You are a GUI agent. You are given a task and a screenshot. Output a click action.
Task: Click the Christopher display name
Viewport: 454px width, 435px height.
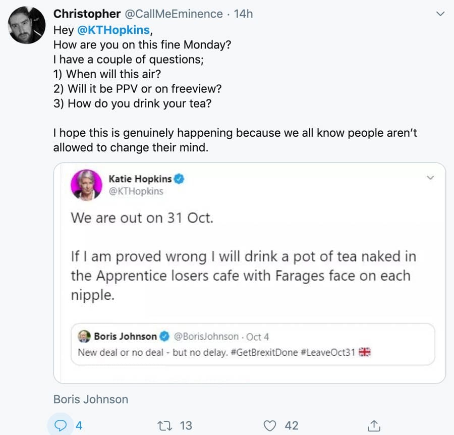(87, 14)
